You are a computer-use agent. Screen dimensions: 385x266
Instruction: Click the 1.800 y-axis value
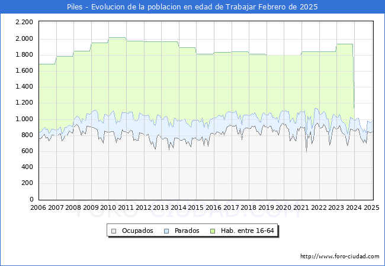coord(24,54)
